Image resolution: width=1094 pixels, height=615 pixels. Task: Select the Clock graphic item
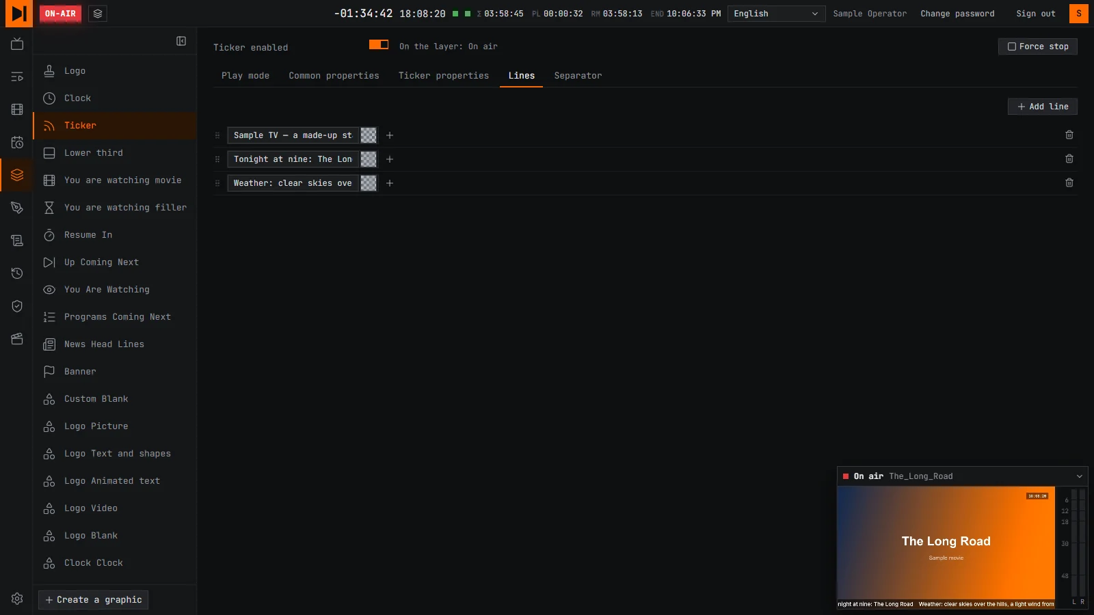click(x=115, y=98)
